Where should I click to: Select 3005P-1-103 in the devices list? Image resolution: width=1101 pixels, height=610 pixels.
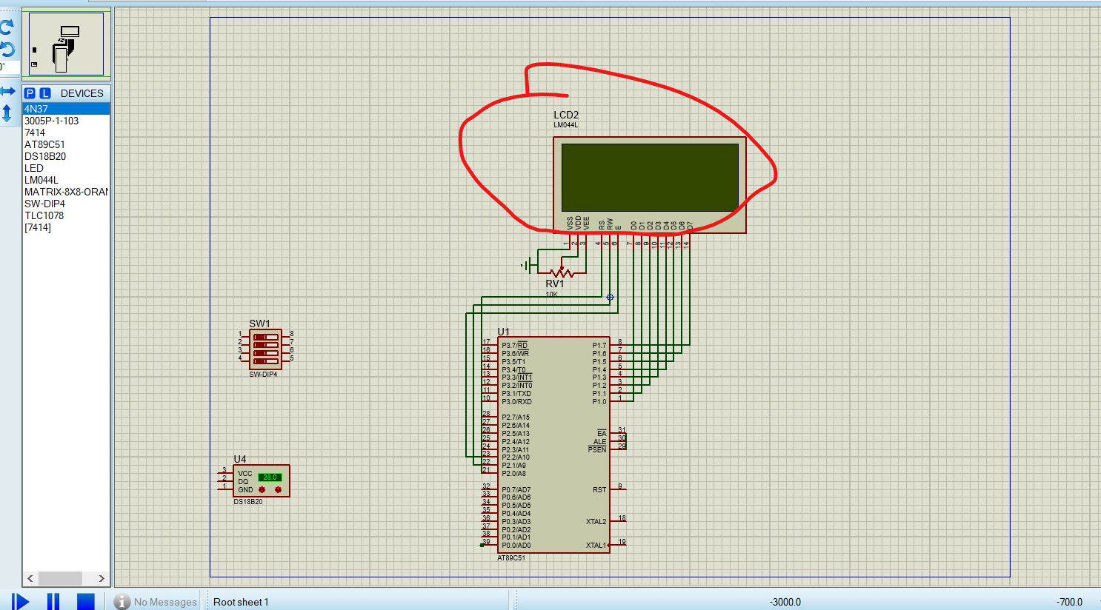coord(66,121)
